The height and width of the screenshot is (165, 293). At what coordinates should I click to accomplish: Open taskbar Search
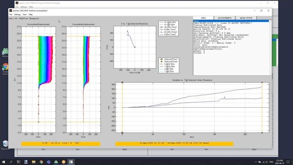pyautogui.click(x=11, y=162)
